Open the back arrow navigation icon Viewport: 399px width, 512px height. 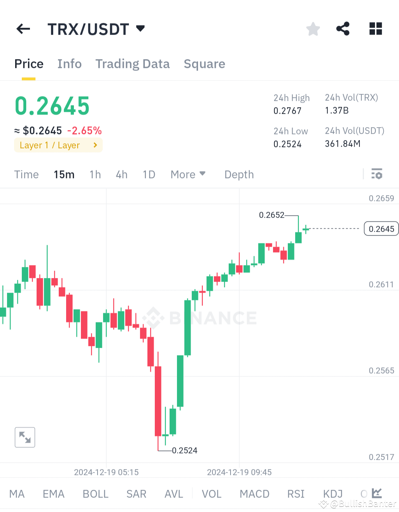[23, 29]
